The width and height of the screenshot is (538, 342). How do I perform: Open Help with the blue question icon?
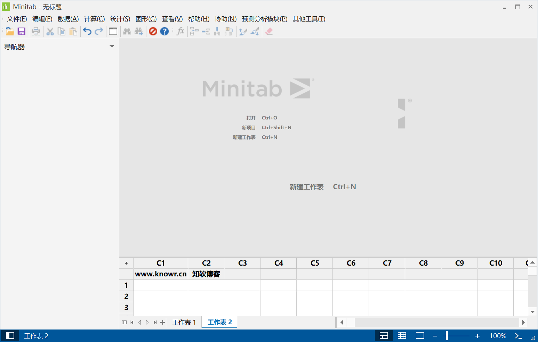pos(164,32)
